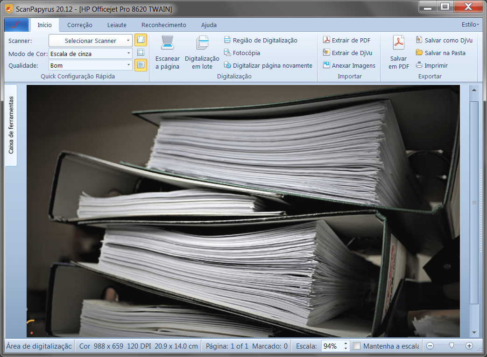
Task: Click the zoom out minus icon
Action: click(x=430, y=346)
